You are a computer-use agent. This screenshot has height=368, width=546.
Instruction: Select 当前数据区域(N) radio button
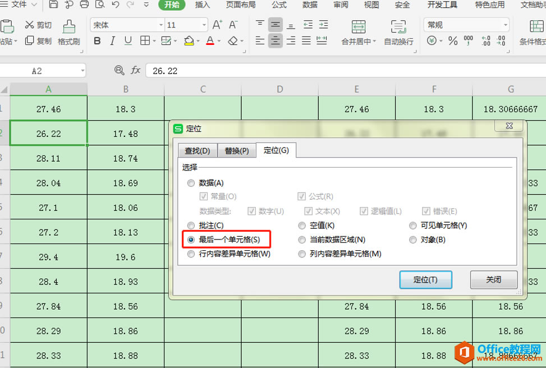tap(302, 240)
